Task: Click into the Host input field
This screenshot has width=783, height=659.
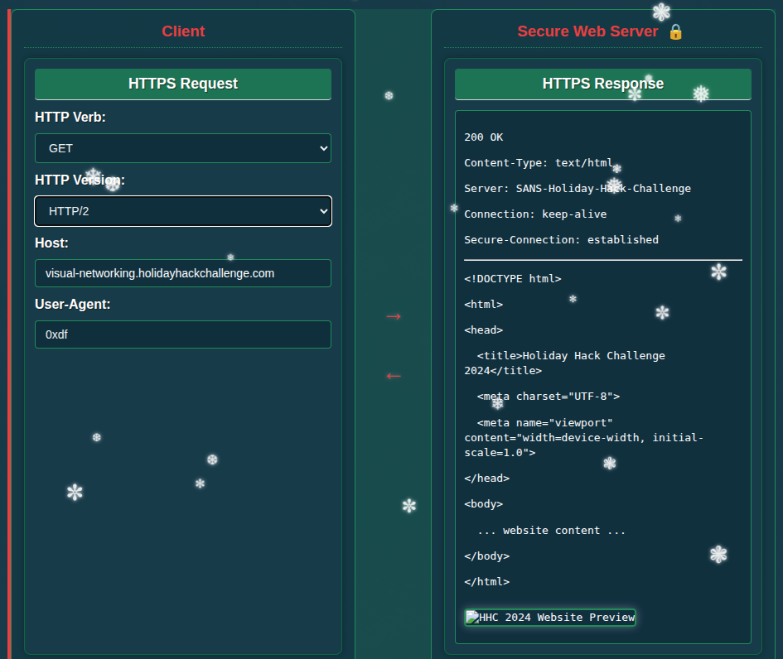Action: [x=183, y=273]
